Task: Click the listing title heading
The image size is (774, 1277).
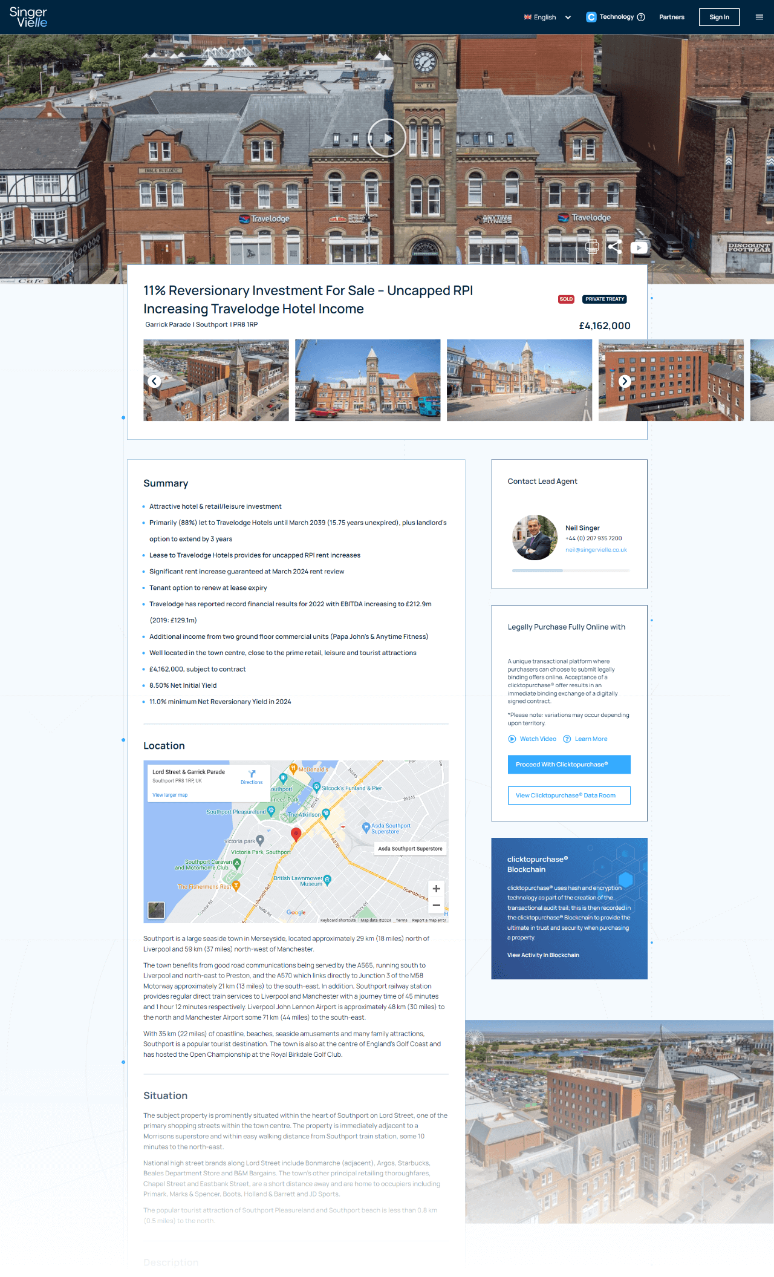Action: 308,299
